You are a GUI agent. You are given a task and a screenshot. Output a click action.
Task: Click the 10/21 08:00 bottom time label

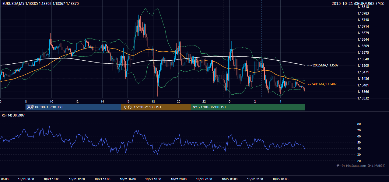[x=26, y=179]
